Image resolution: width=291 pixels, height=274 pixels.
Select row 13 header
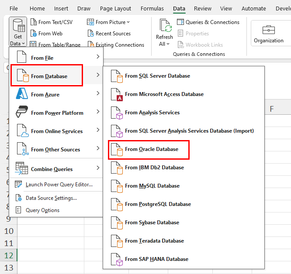click(9, 268)
